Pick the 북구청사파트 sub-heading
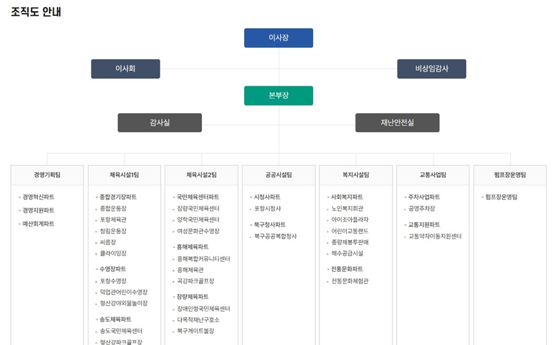 (x=270, y=225)
